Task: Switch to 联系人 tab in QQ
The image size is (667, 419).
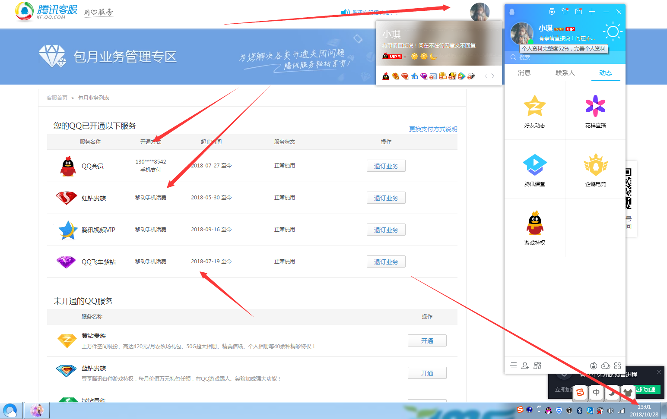Action: click(x=565, y=73)
